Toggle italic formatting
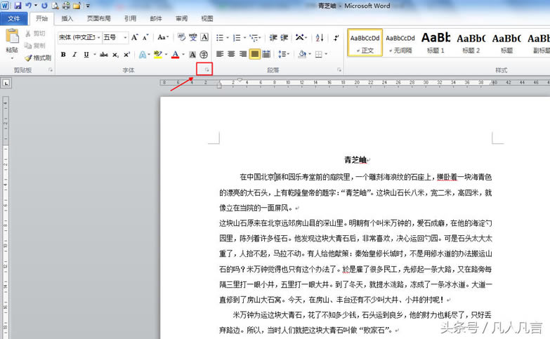This screenshot has height=339, width=550. [74, 54]
